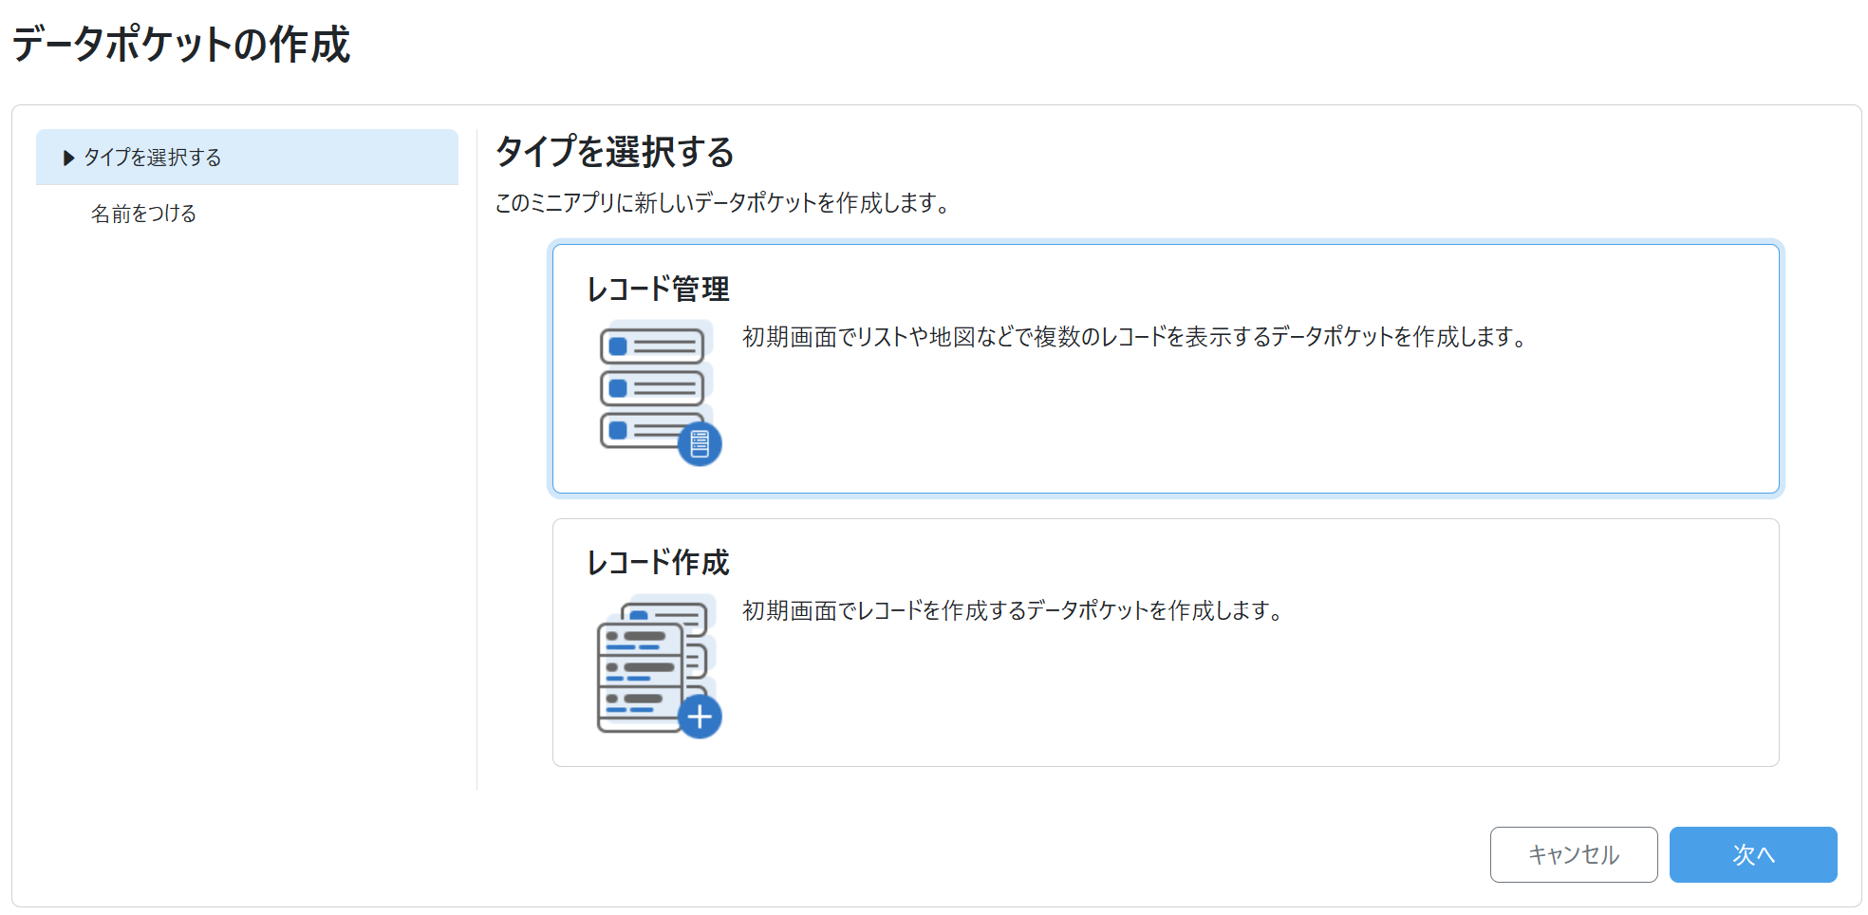
Task: Select the タイプを選択する step label in sidebar
Action: (x=153, y=158)
